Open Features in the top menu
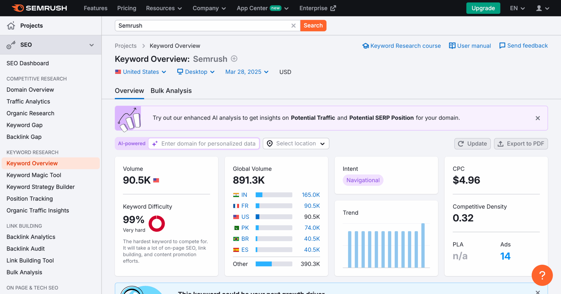561x294 pixels. pos(96,8)
